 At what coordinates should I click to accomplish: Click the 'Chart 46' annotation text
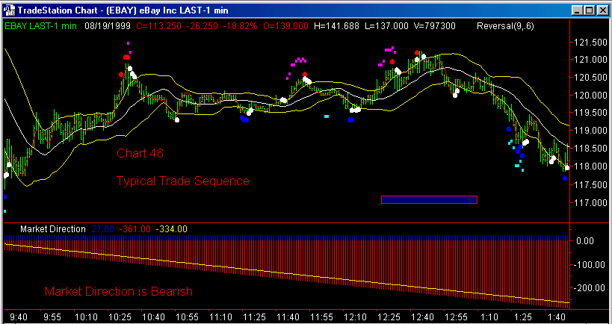(x=140, y=153)
